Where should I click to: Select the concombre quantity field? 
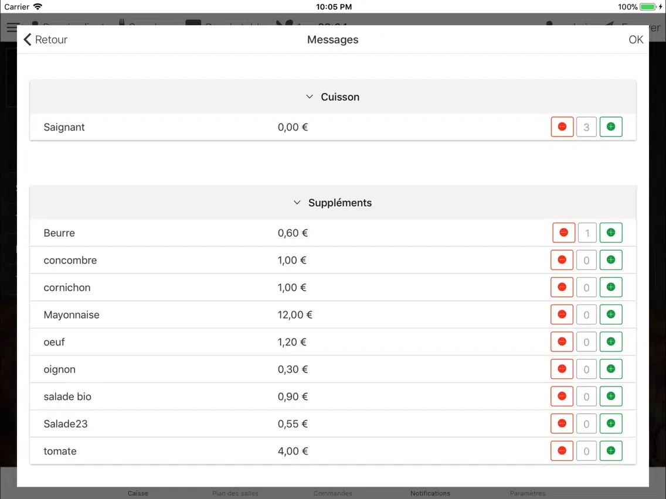point(587,260)
